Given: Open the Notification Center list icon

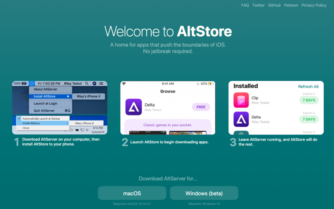Looking at the screenshot, I should (101, 83).
